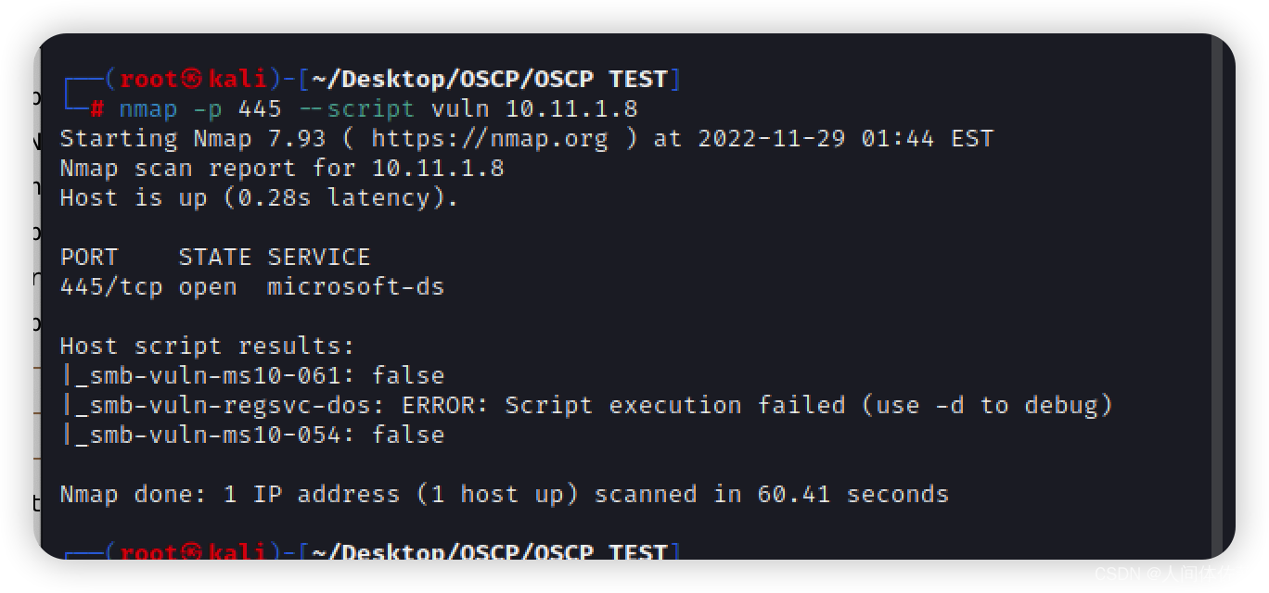The height and width of the screenshot is (593, 1269).
Task: Click the 10.11.1.8 target in the command
Action: pos(571,108)
